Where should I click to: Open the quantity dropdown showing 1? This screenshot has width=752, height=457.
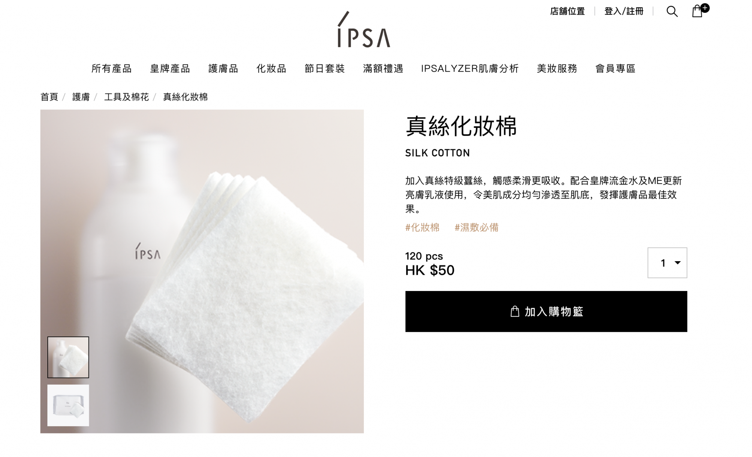point(667,263)
